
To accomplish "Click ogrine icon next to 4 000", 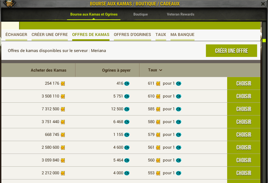I will [x=127, y=173].
